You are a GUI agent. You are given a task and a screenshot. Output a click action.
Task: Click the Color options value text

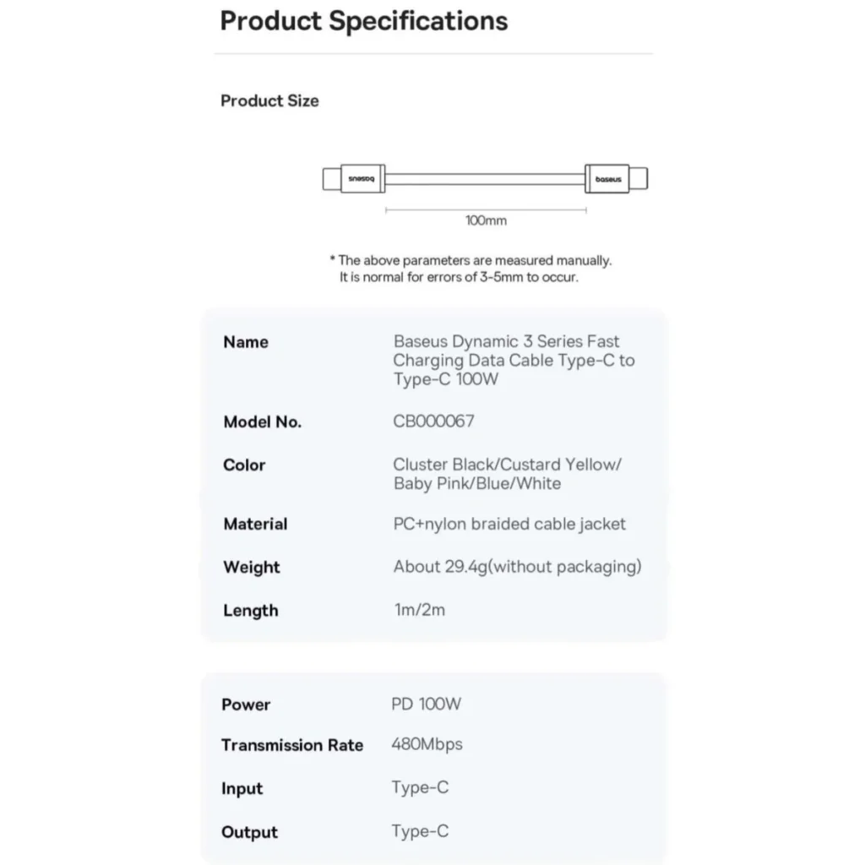click(507, 474)
